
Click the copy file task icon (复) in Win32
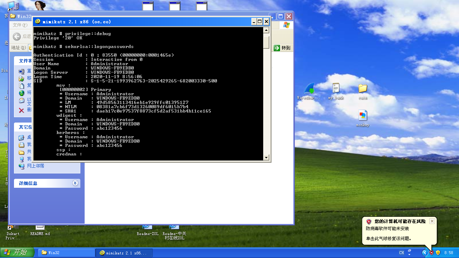[x=22, y=86]
